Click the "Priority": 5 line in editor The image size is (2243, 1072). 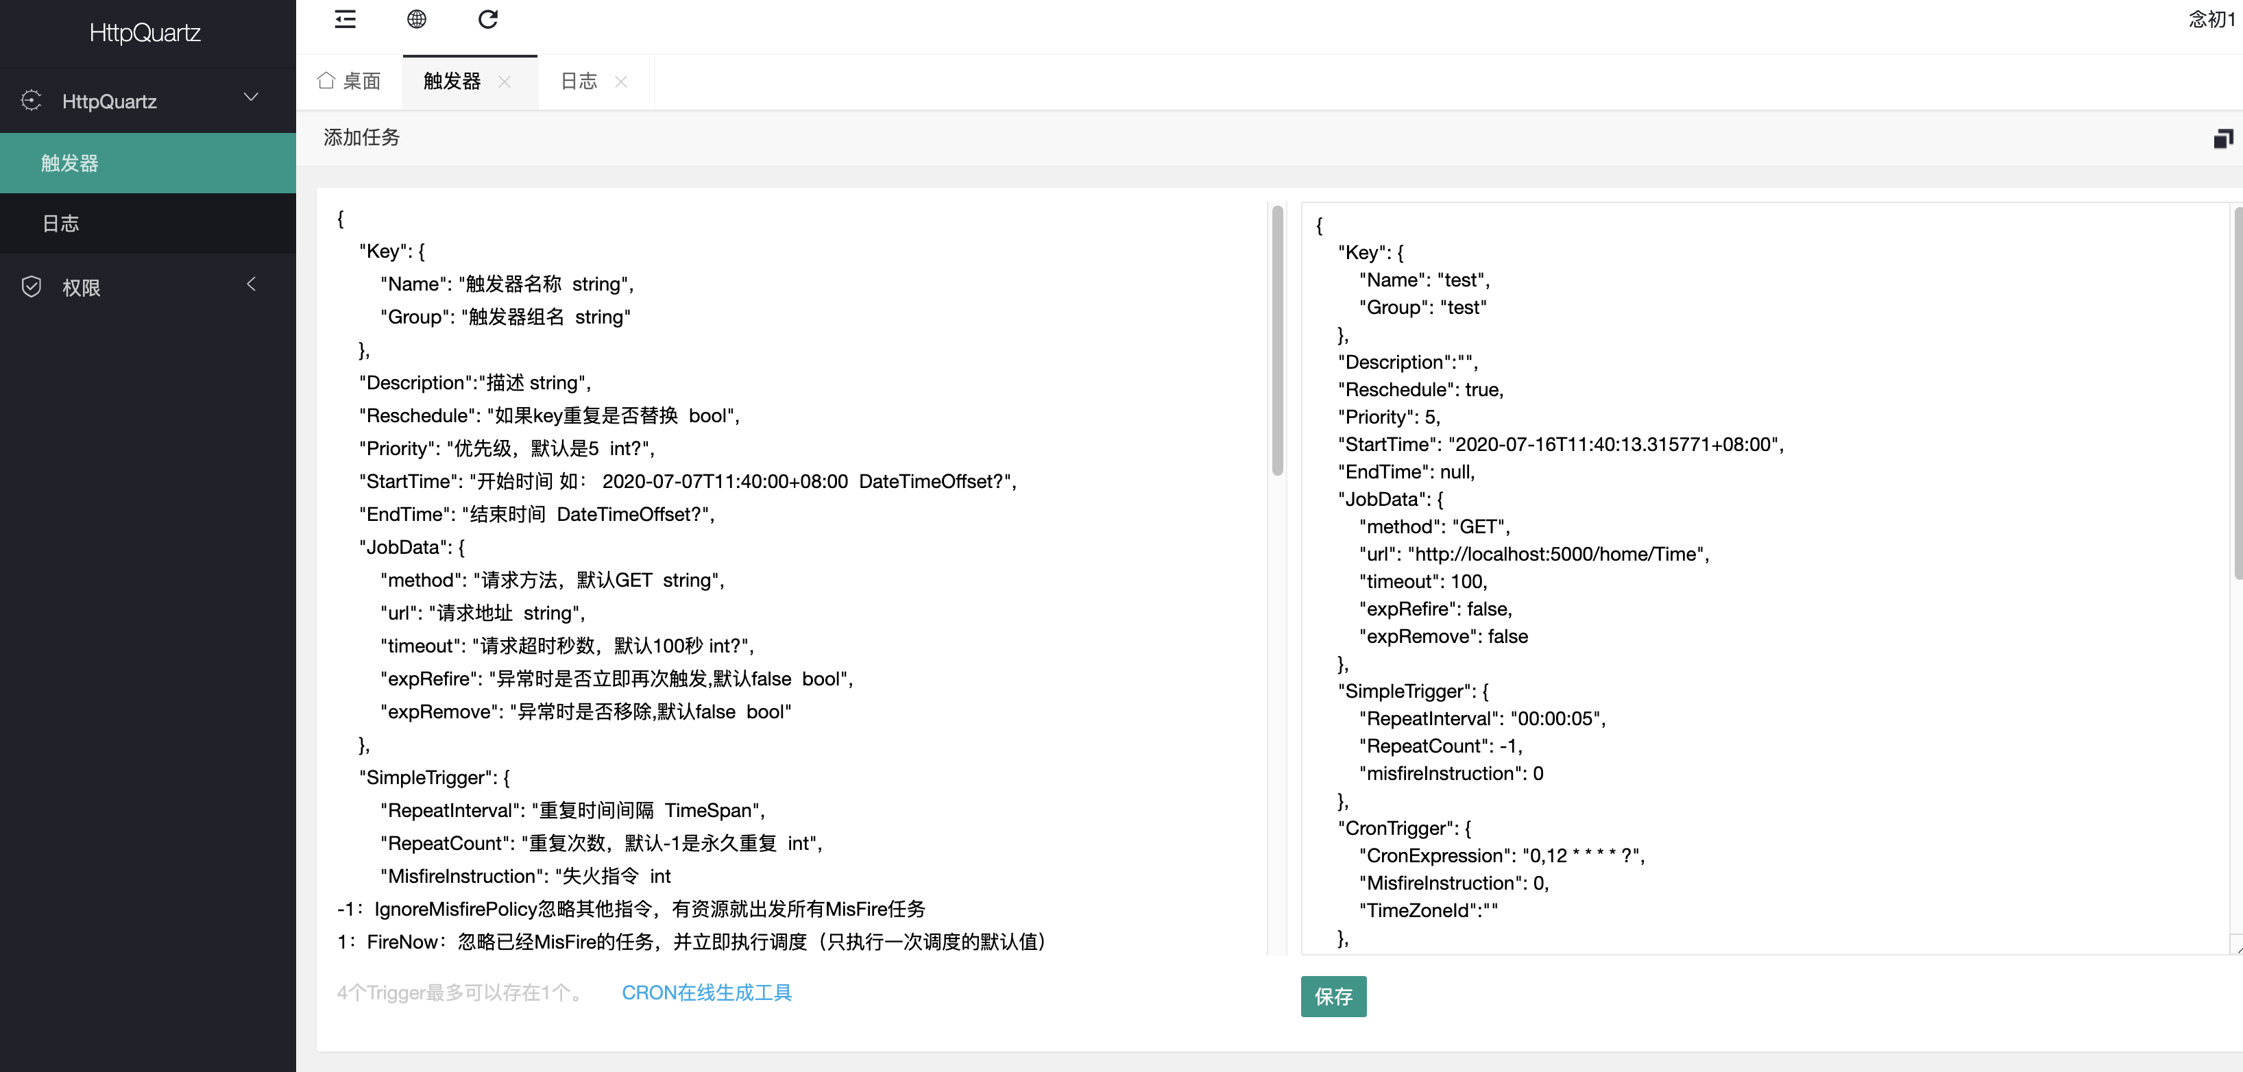pos(1389,417)
